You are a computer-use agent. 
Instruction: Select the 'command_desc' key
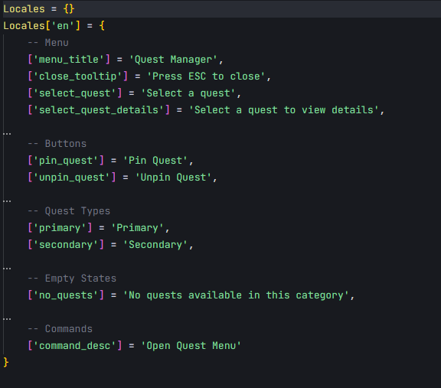click(75, 346)
